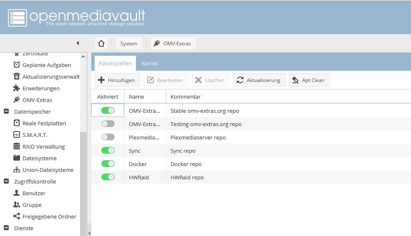Viewport: 411px width, 236px height.
Task: Click the puzzle piece Erweiterungen icon
Action: (x=17, y=88)
